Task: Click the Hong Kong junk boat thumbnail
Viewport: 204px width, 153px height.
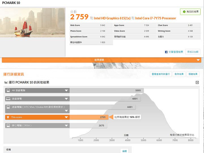Action: click(x=33, y=26)
